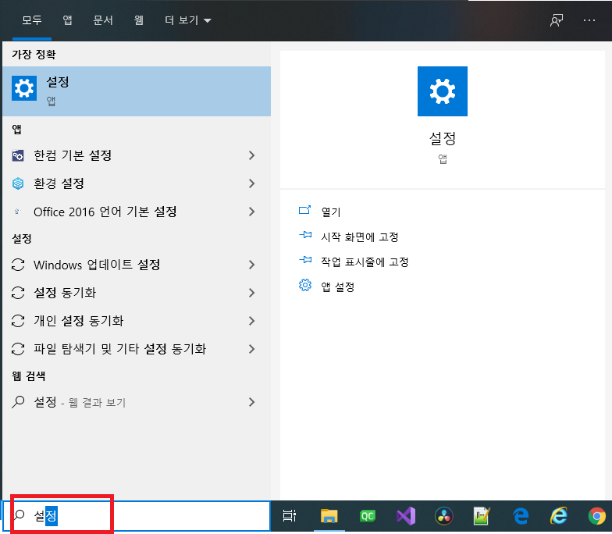Open the 더 보기 dropdown
612x534 pixels.
coord(187,20)
